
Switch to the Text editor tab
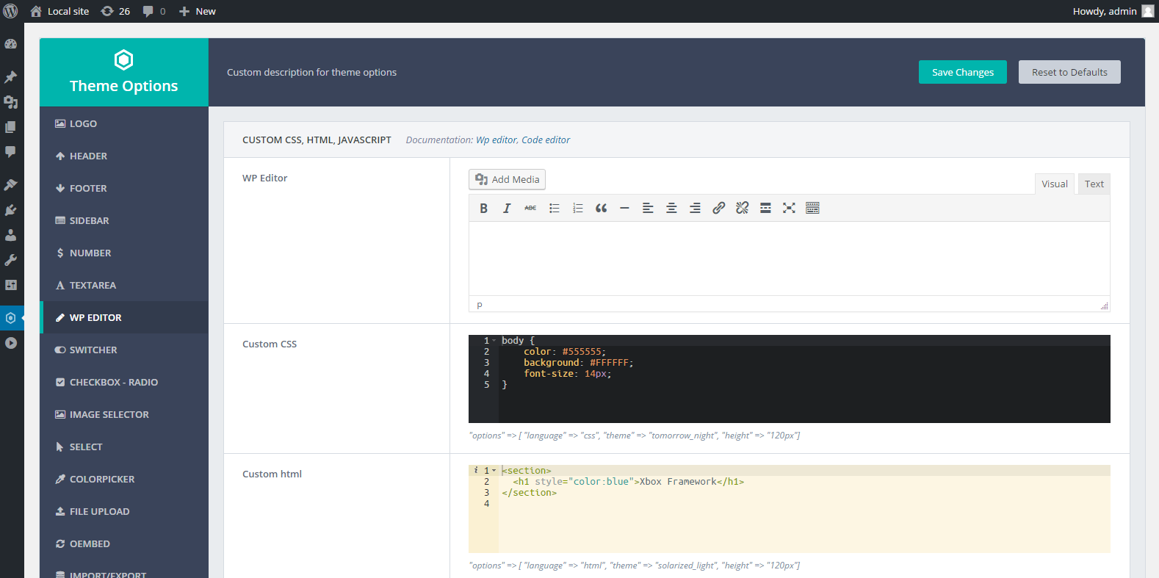click(x=1094, y=184)
